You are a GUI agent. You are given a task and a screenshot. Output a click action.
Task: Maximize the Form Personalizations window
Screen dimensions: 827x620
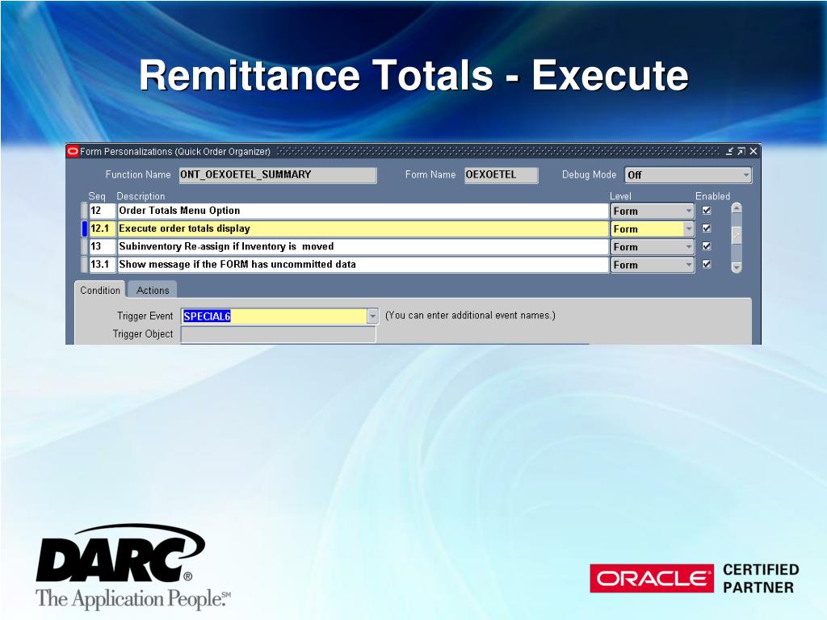click(x=741, y=151)
